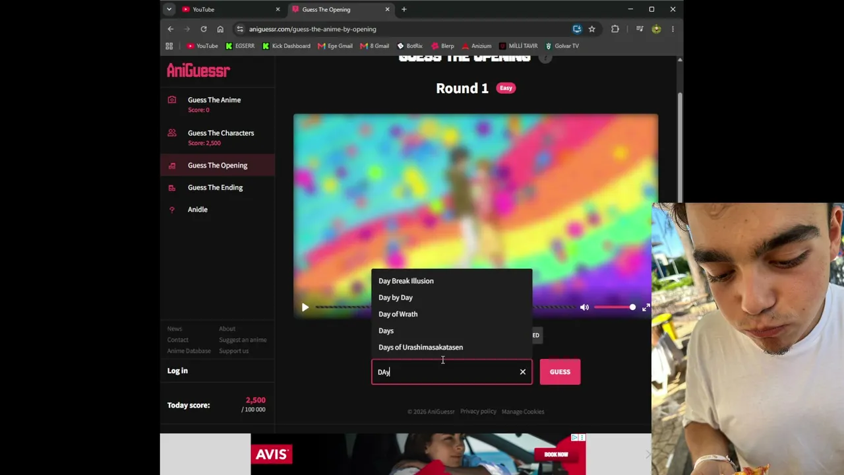844x475 pixels.
Task: Go to AniGuessr home via logo
Action: tap(198, 70)
